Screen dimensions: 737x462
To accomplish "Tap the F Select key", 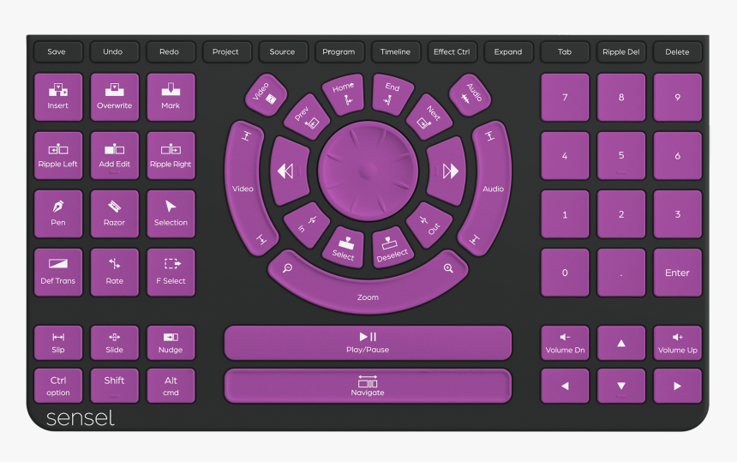I will pos(171,272).
